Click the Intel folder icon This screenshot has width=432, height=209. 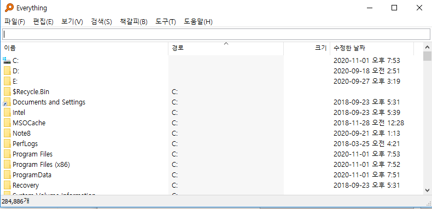(8, 113)
